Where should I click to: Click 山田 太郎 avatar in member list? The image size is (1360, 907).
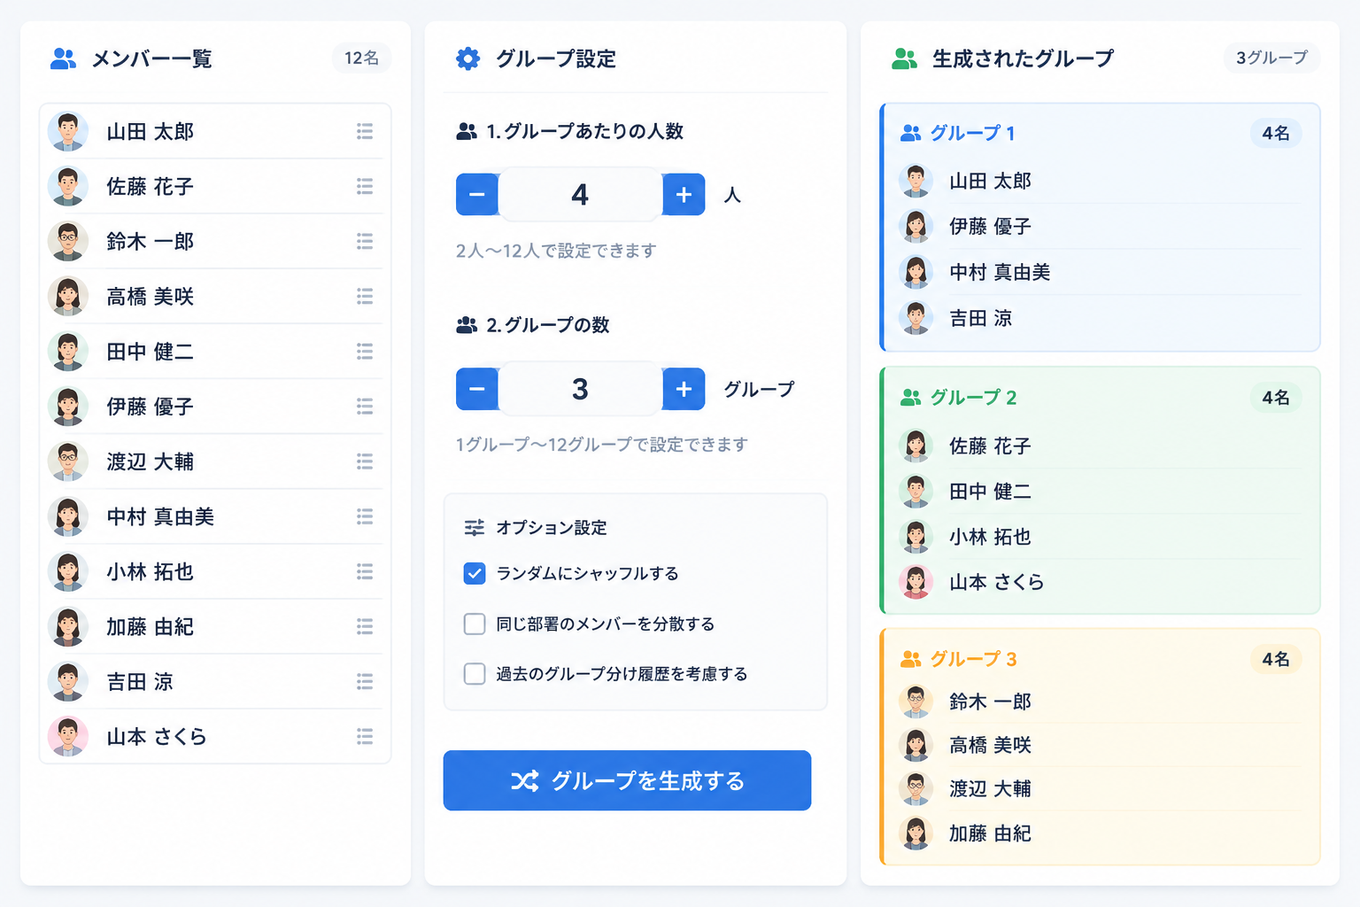68,131
